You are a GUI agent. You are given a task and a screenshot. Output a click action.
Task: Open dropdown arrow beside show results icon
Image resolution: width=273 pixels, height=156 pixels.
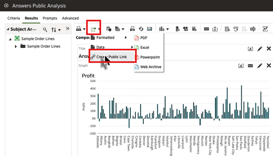(123, 29)
